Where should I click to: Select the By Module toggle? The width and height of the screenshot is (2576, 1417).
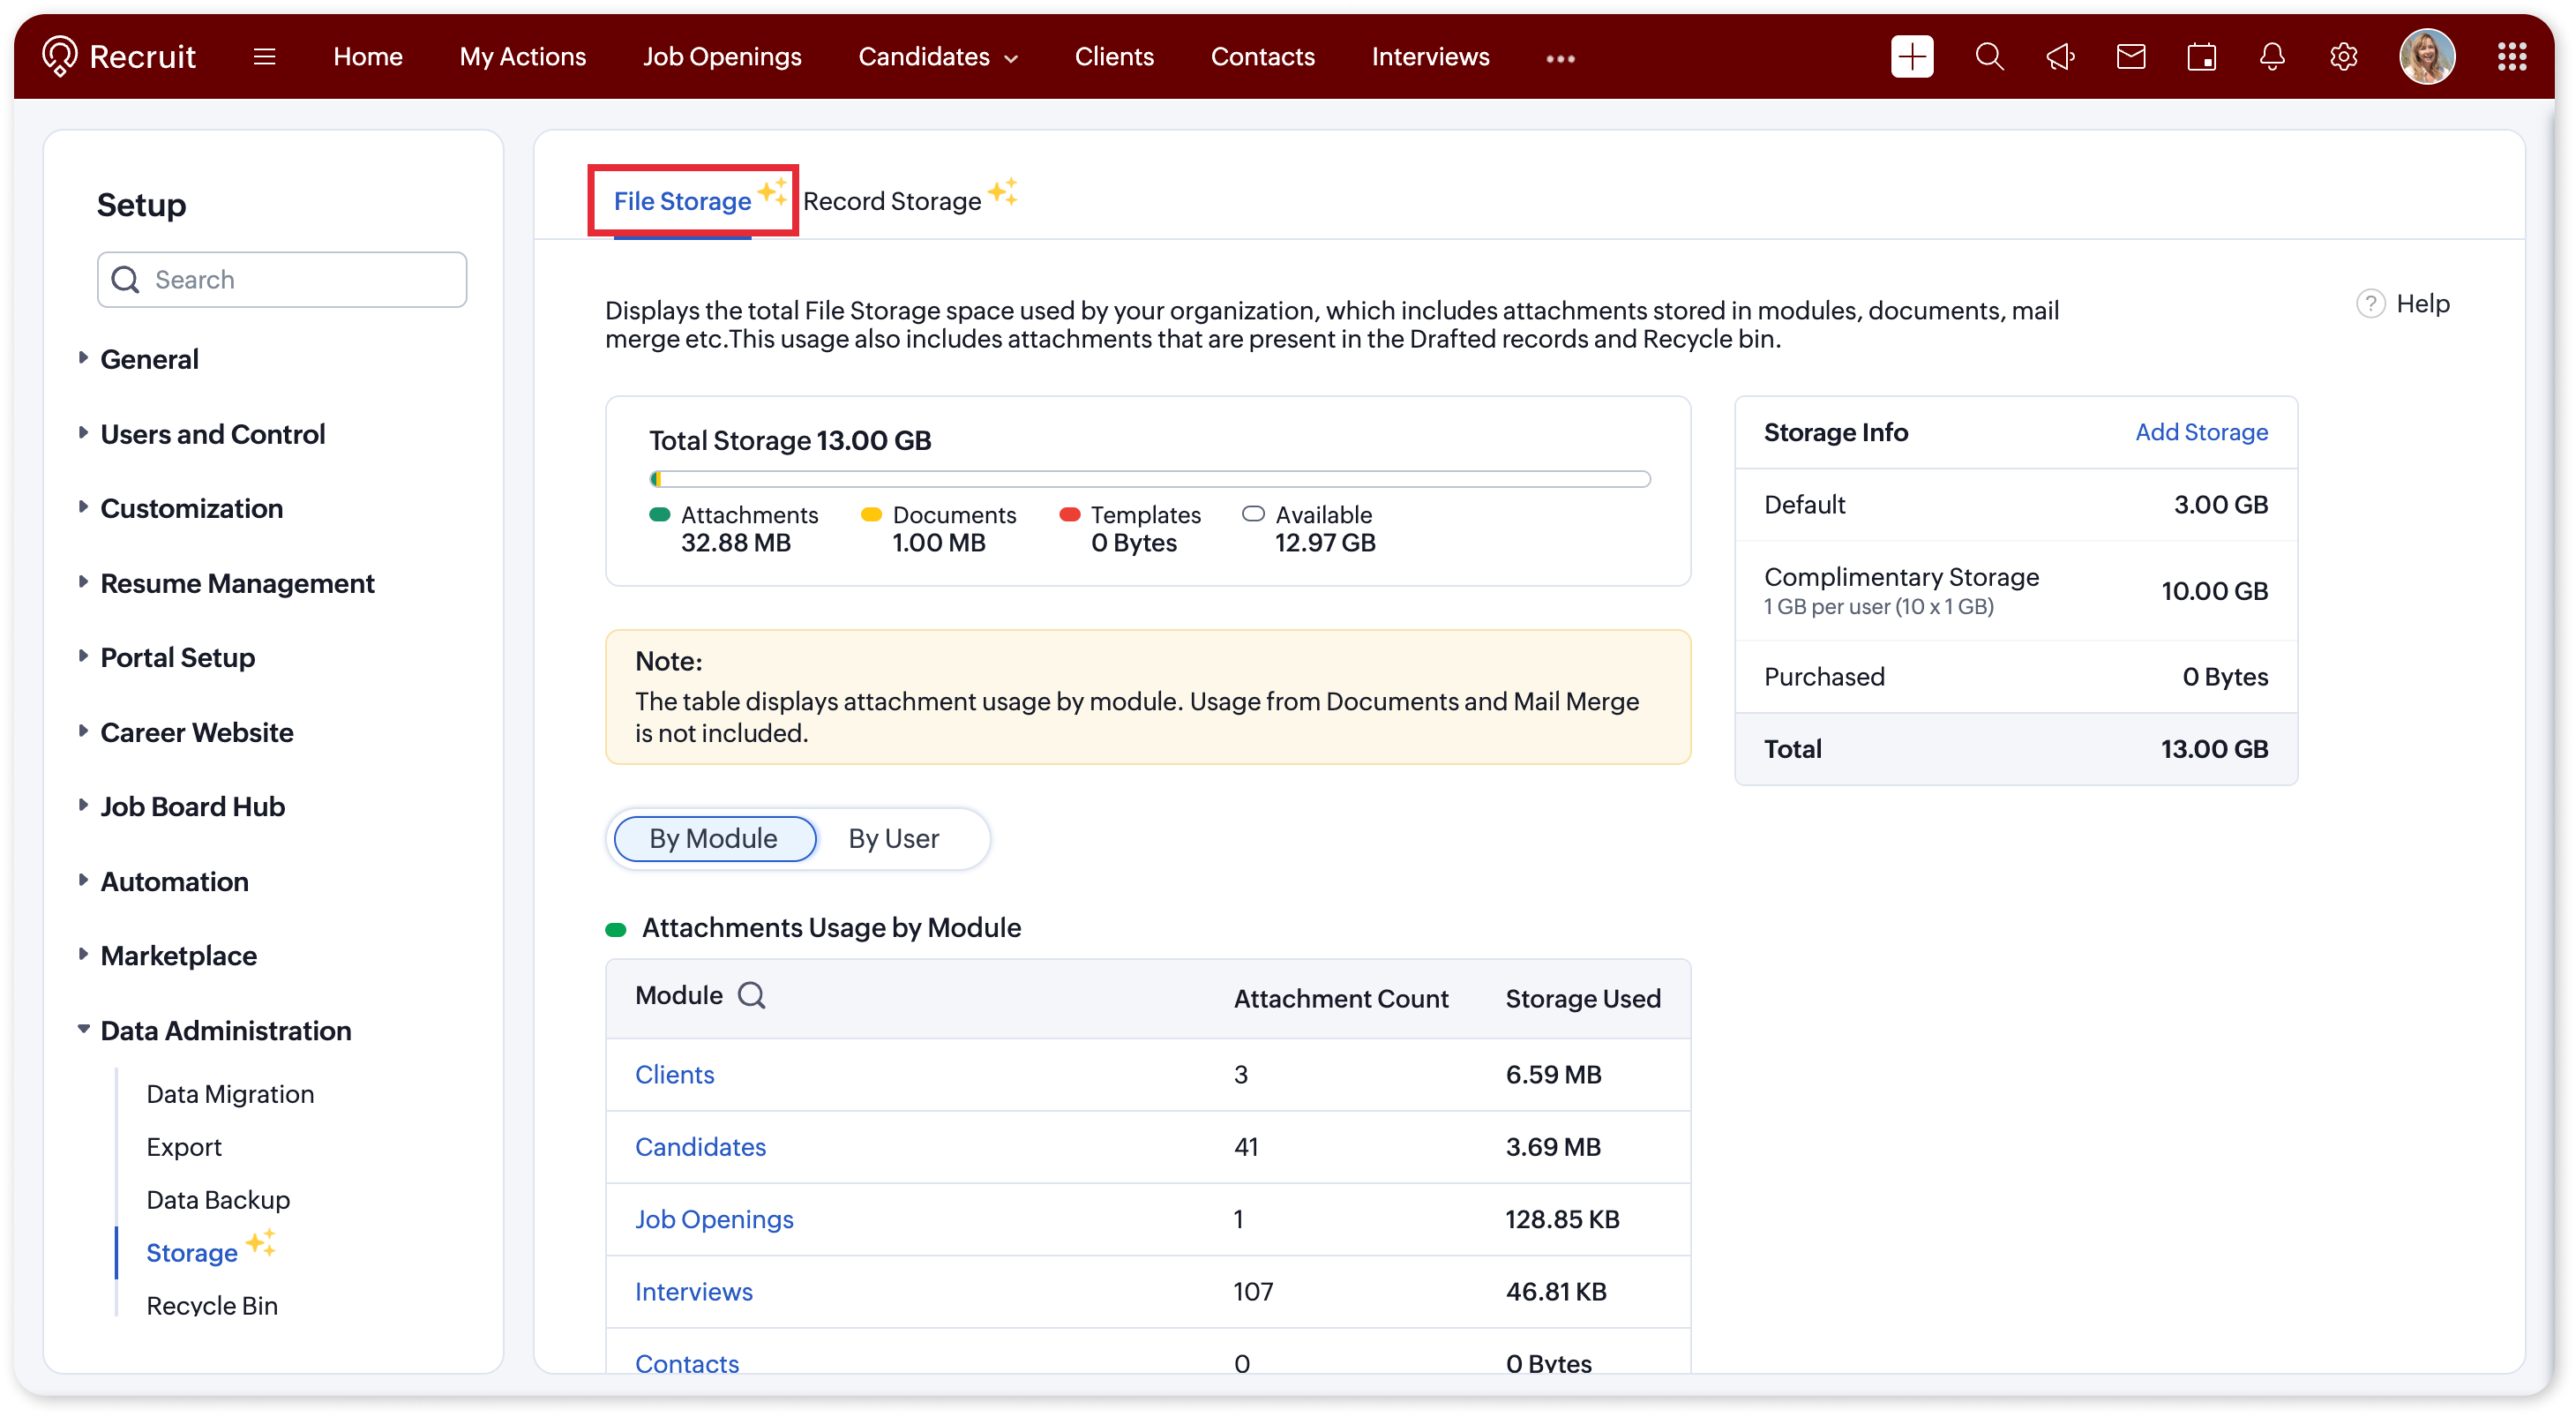714,839
